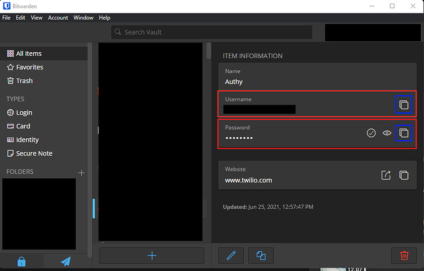
Task: Filter by Login type
Action: 20,112
